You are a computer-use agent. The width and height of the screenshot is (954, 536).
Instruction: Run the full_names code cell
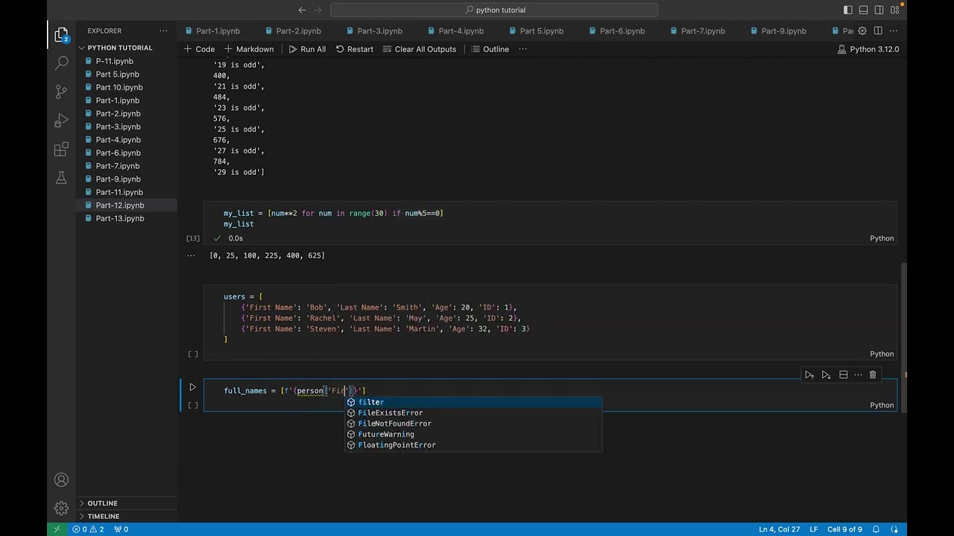pos(192,387)
